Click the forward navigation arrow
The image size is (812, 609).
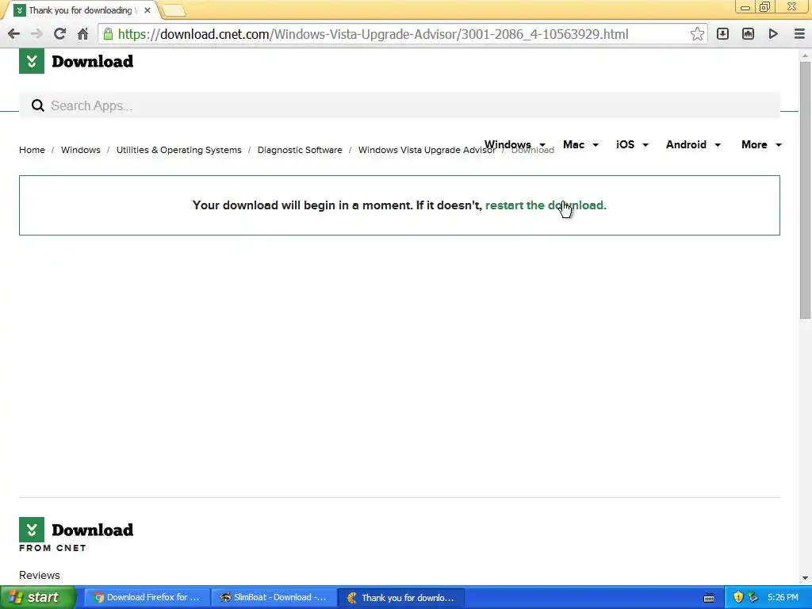(x=36, y=34)
